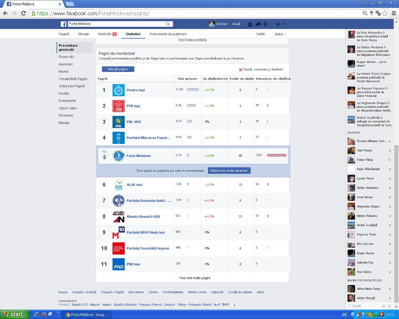Click the Forta Moldova round logo
Viewport: 399px width, 319px height.
click(x=118, y=156)
